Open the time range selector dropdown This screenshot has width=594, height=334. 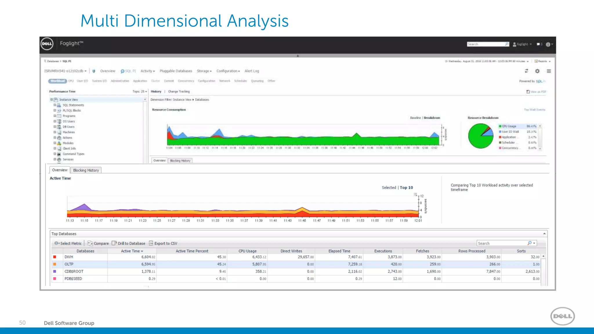pos(487,61)
